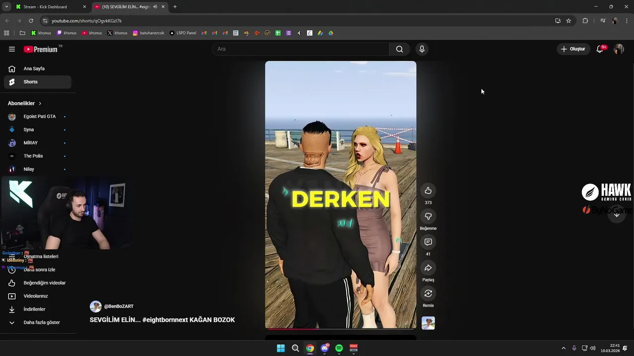634x356 pixels.
Task: Open Windows taskbar search
Action: coord(295,348)
